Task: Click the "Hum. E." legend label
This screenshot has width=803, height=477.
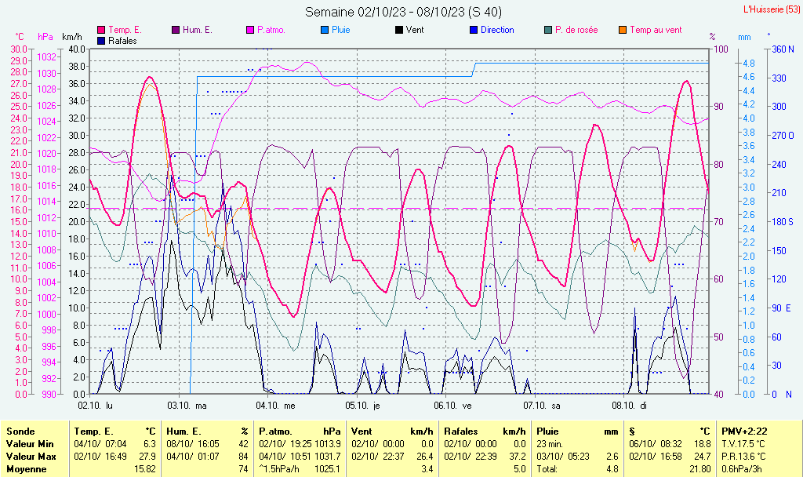Action: click(x=197, y=31)
